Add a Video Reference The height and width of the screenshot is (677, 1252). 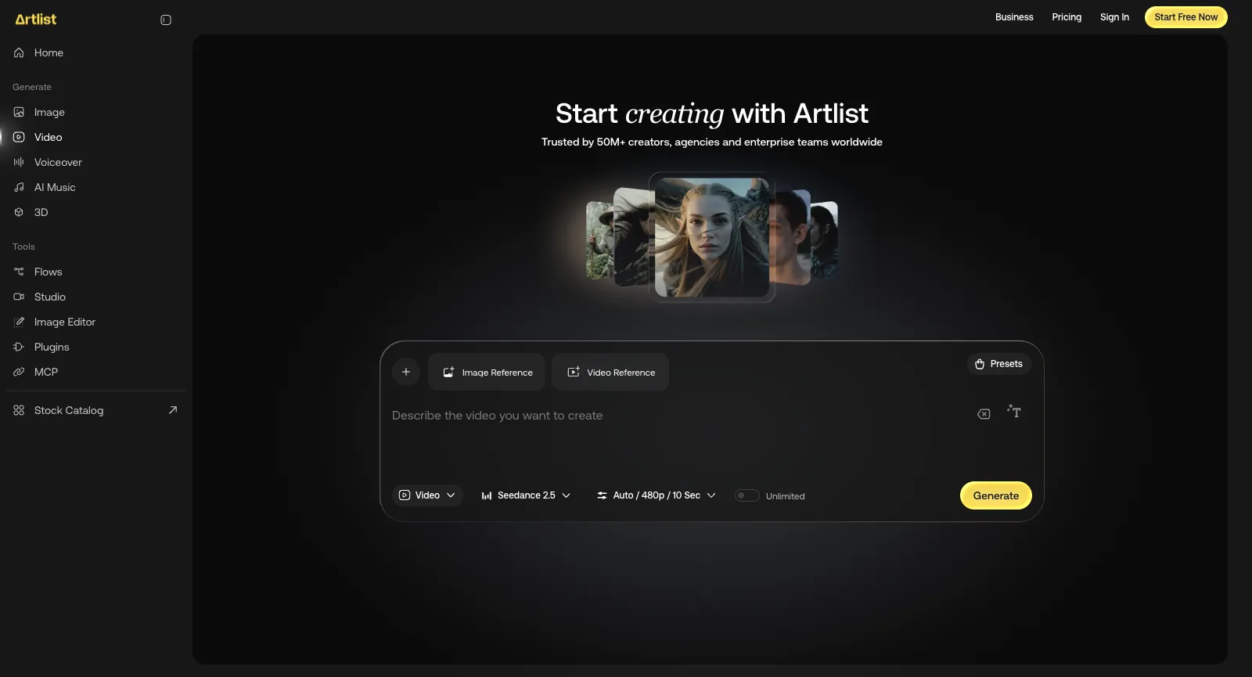pyautogui.click(x=610, y=372)
